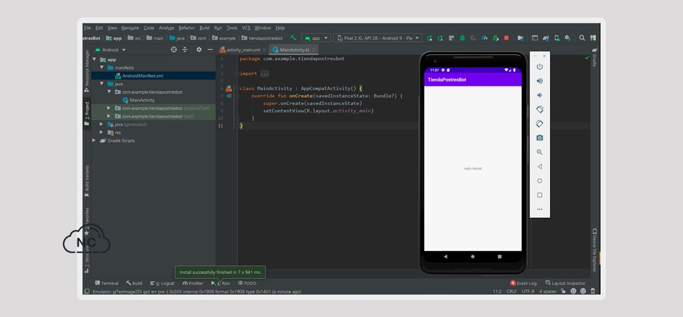Click emulator zoom magnifier icon
This screenshot has height=317, width=683.
[x=540, y=152]
